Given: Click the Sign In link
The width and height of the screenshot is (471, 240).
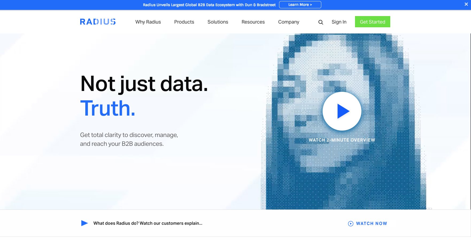Looking at the screenshot, I should (339, 22).
